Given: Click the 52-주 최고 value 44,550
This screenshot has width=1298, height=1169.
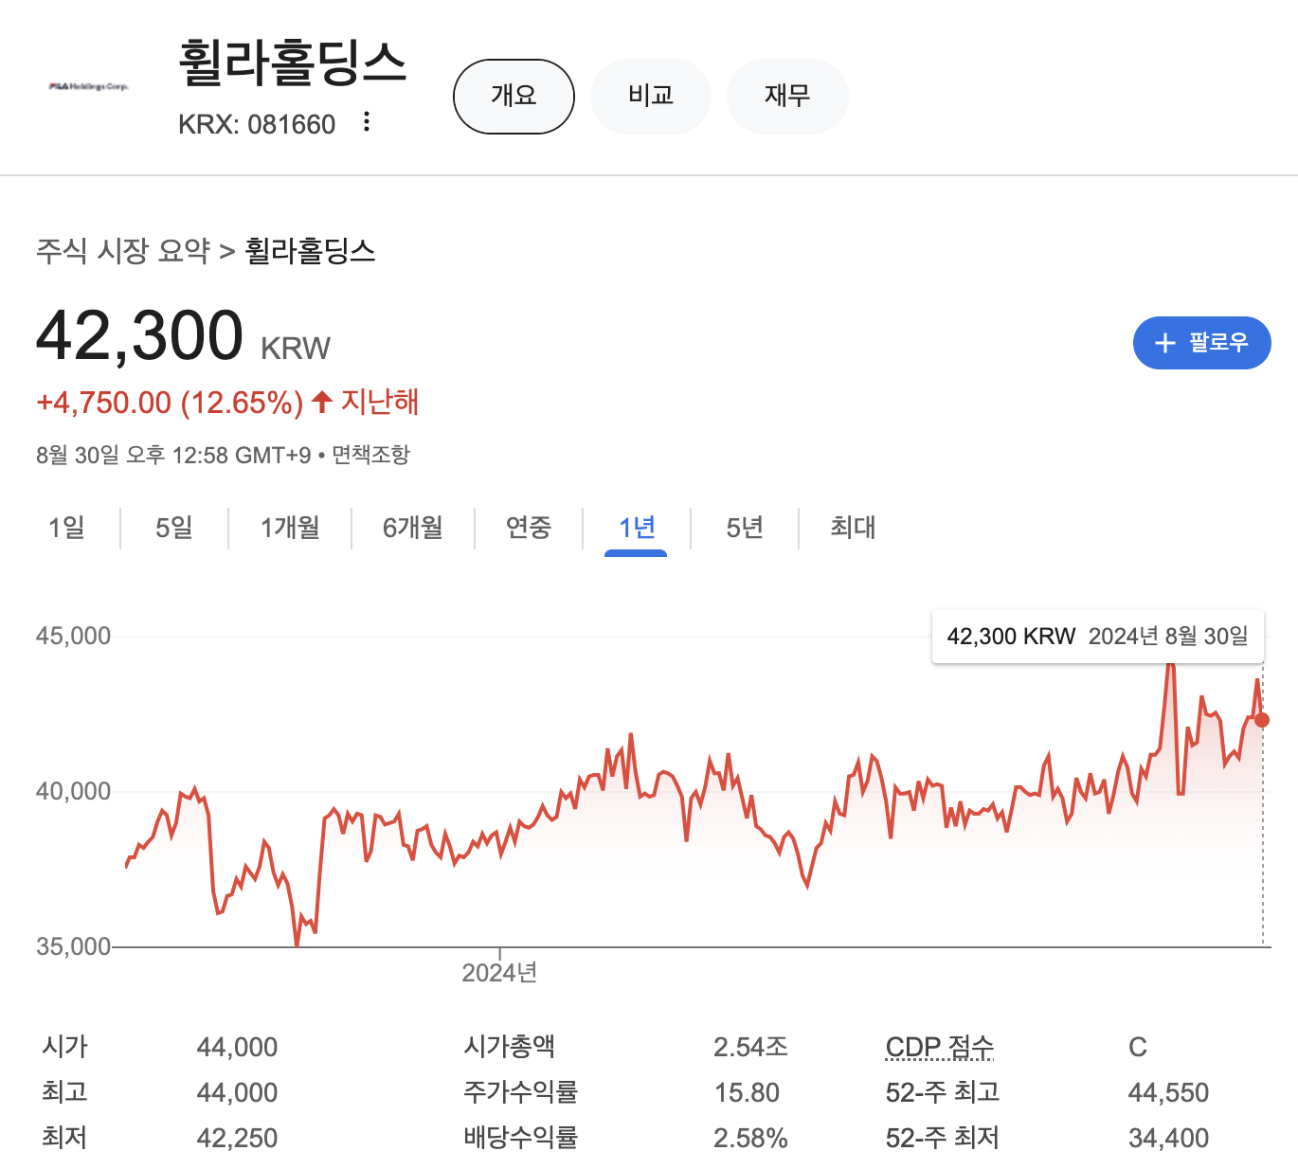Looking at the screenshot, I should coord(1168,1092).
